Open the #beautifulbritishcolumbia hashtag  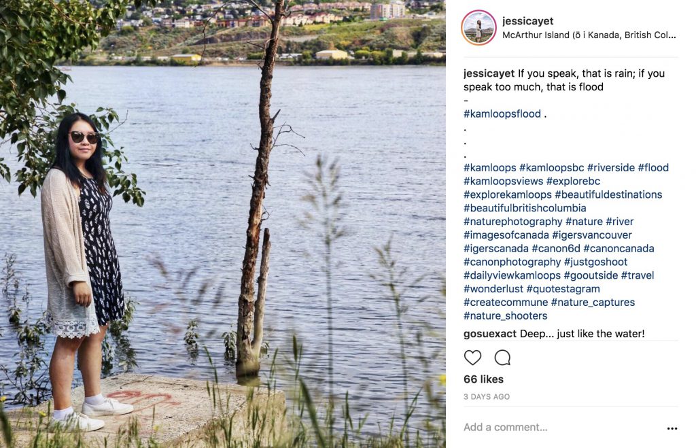(x=525, y=208)
